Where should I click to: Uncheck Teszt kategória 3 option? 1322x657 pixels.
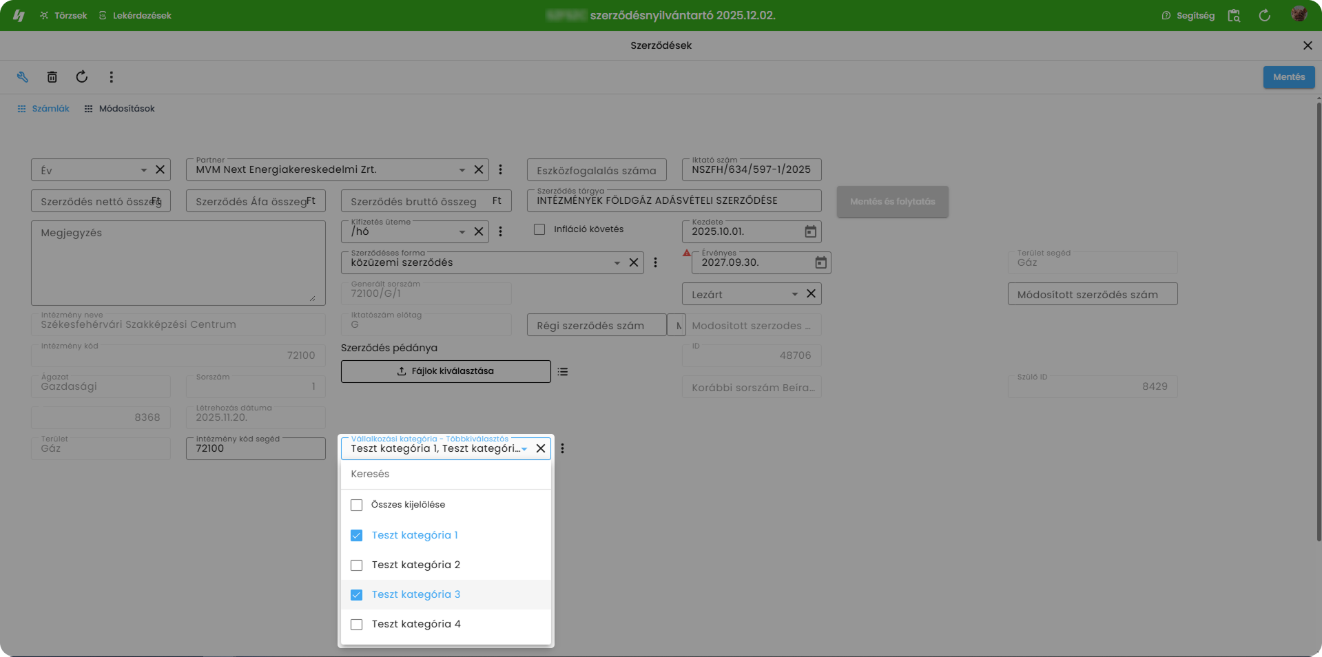[356, 595]
